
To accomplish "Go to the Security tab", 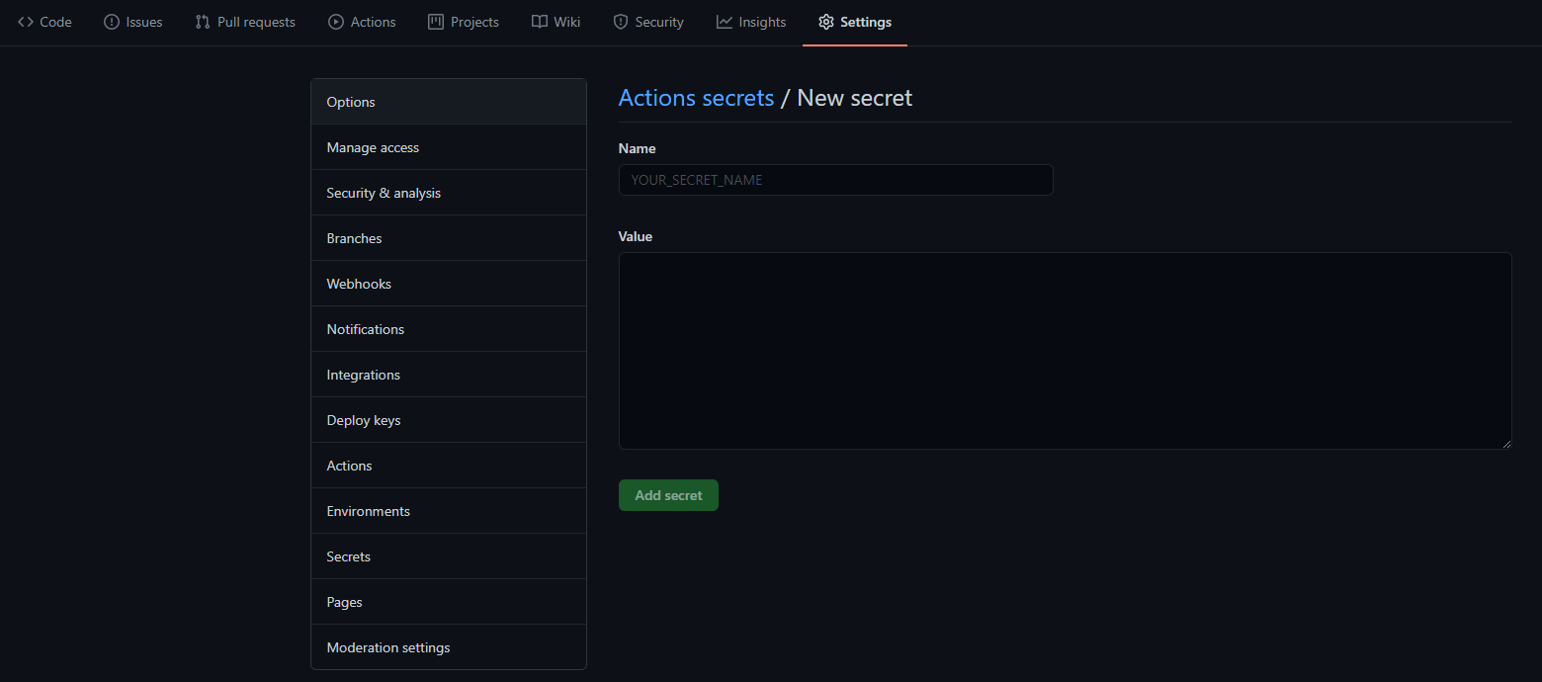I will pyautogui.click(x=648, y=22).
